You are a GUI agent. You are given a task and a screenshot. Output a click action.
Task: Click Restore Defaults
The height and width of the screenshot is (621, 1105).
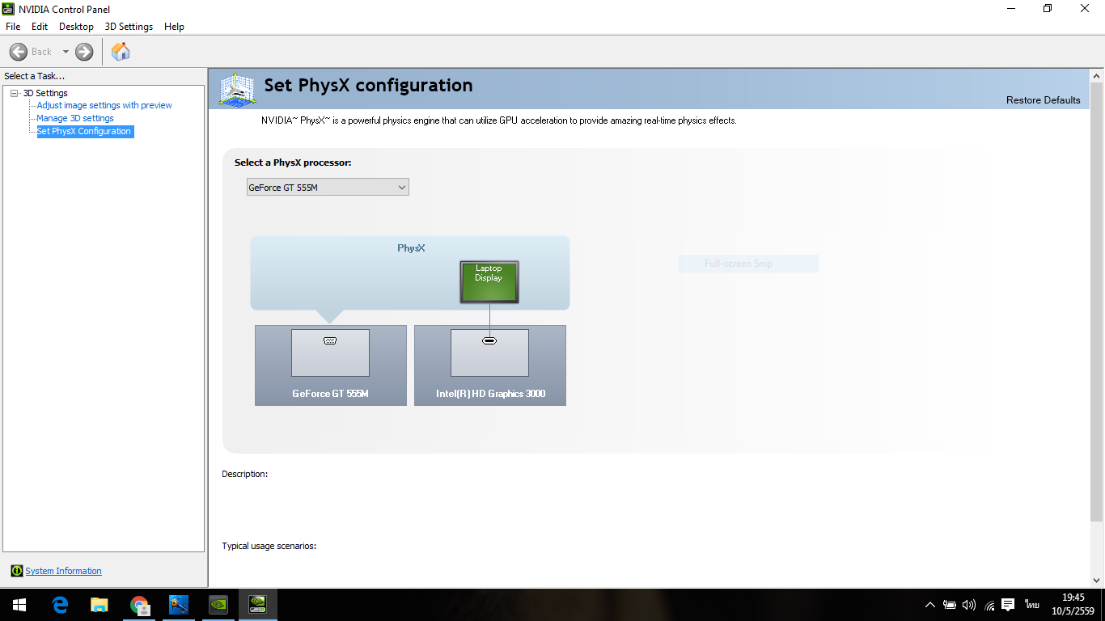(x=1043, y=100)
